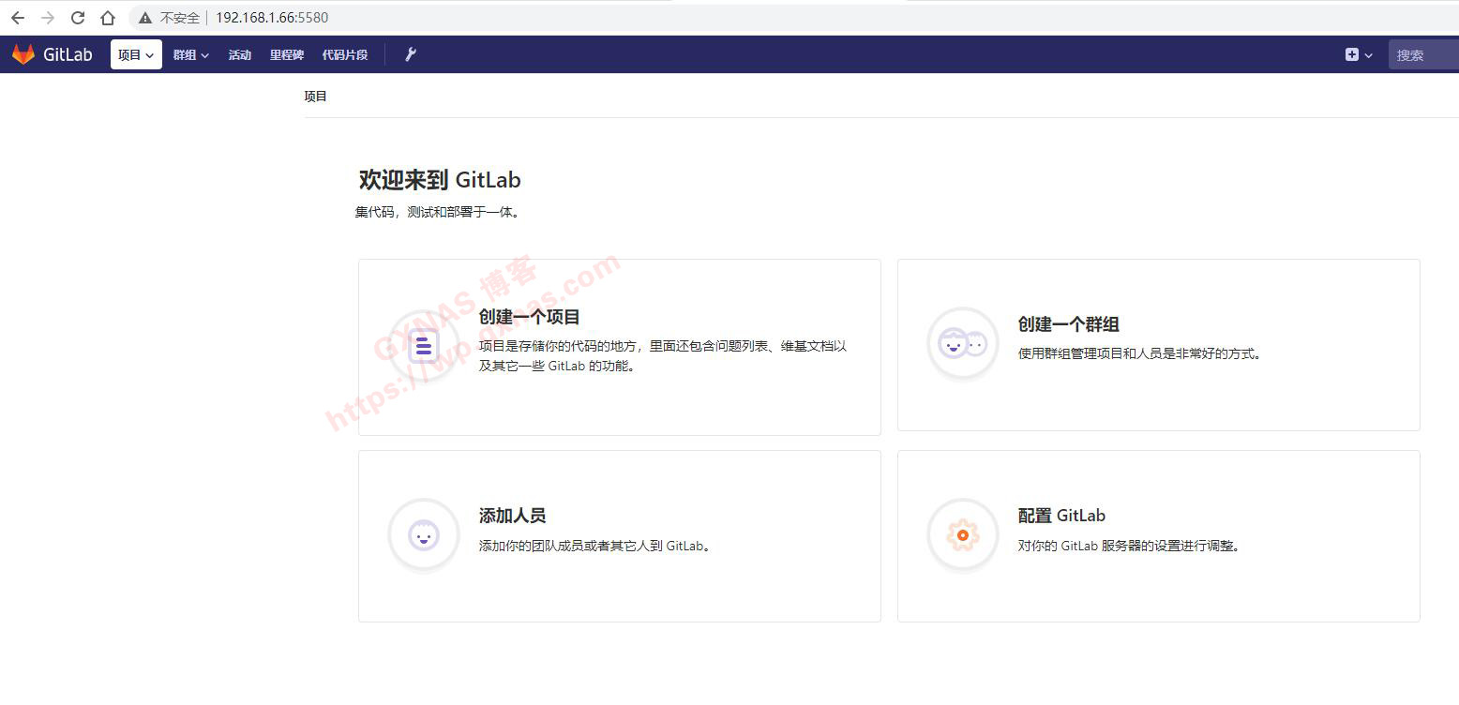Click the create project list icon
This screenshot has height=705, width=1459.
pos(423,347)
